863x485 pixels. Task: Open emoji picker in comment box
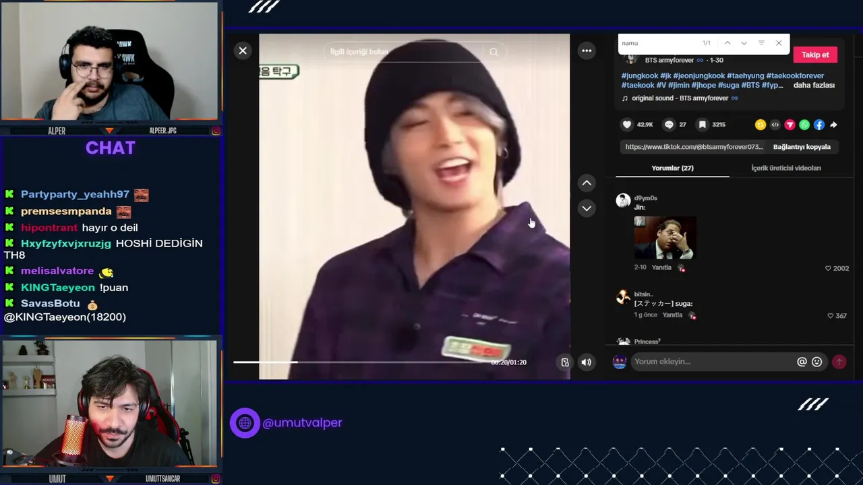coord(817,362)
